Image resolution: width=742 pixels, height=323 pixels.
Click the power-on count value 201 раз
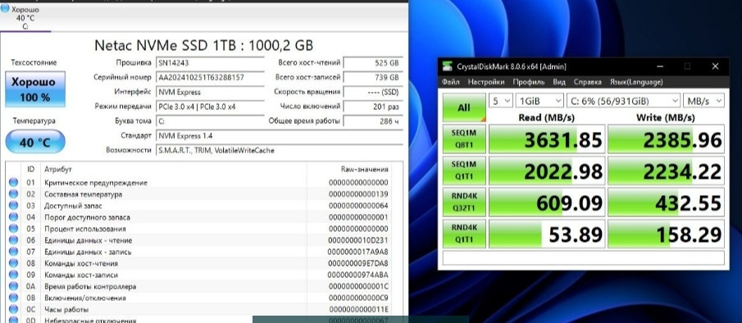coord(373,107)
